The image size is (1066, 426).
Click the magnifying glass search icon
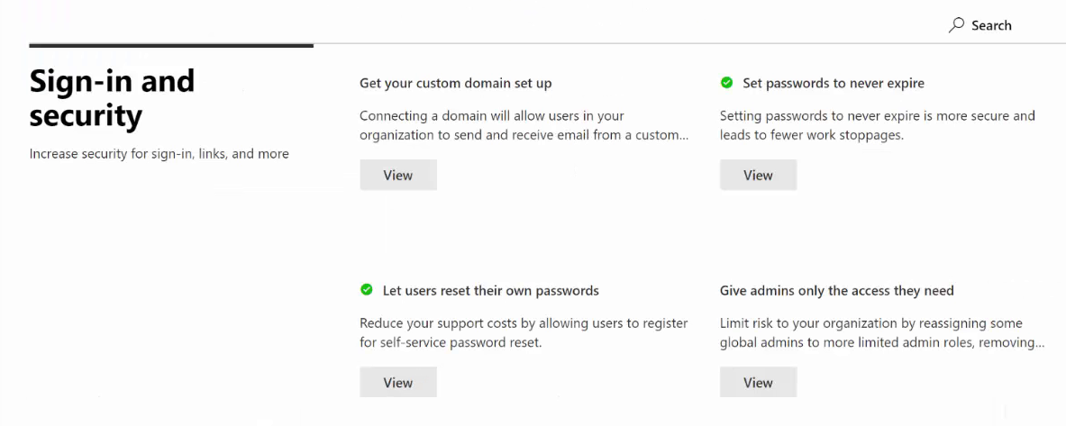pyautogui.click(x=957, y=25)
